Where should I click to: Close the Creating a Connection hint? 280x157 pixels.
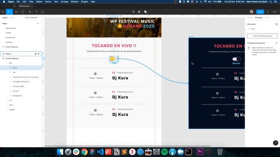coord(276,43)
